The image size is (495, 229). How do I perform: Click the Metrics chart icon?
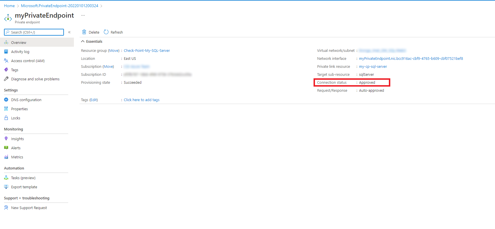point(6,157)
